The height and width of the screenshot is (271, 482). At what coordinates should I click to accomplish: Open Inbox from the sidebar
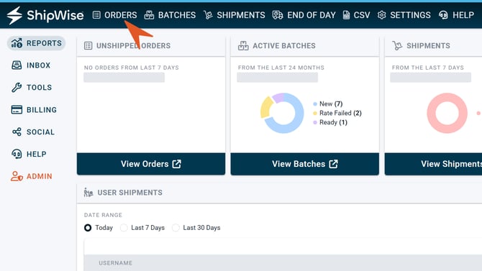tap(31, 65)
